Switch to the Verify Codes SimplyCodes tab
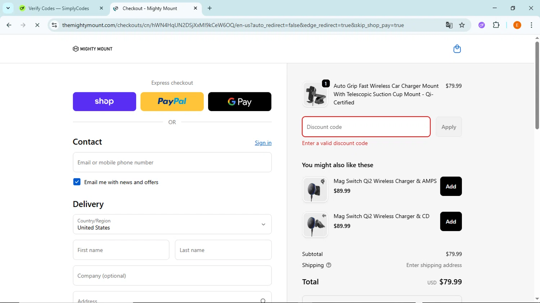Image resolution: width=540 pixels, height=303 pixels. click(59, 8)
